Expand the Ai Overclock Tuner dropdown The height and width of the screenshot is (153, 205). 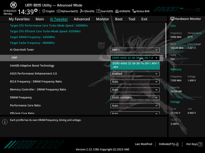click(135, 50)
